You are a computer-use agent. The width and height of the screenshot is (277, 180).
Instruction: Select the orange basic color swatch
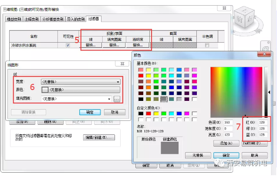click(x=149, y=87)
